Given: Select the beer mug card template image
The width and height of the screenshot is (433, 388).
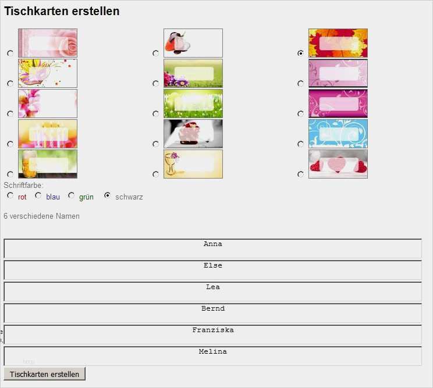Looking at the screenshot, I should (48, 164).
